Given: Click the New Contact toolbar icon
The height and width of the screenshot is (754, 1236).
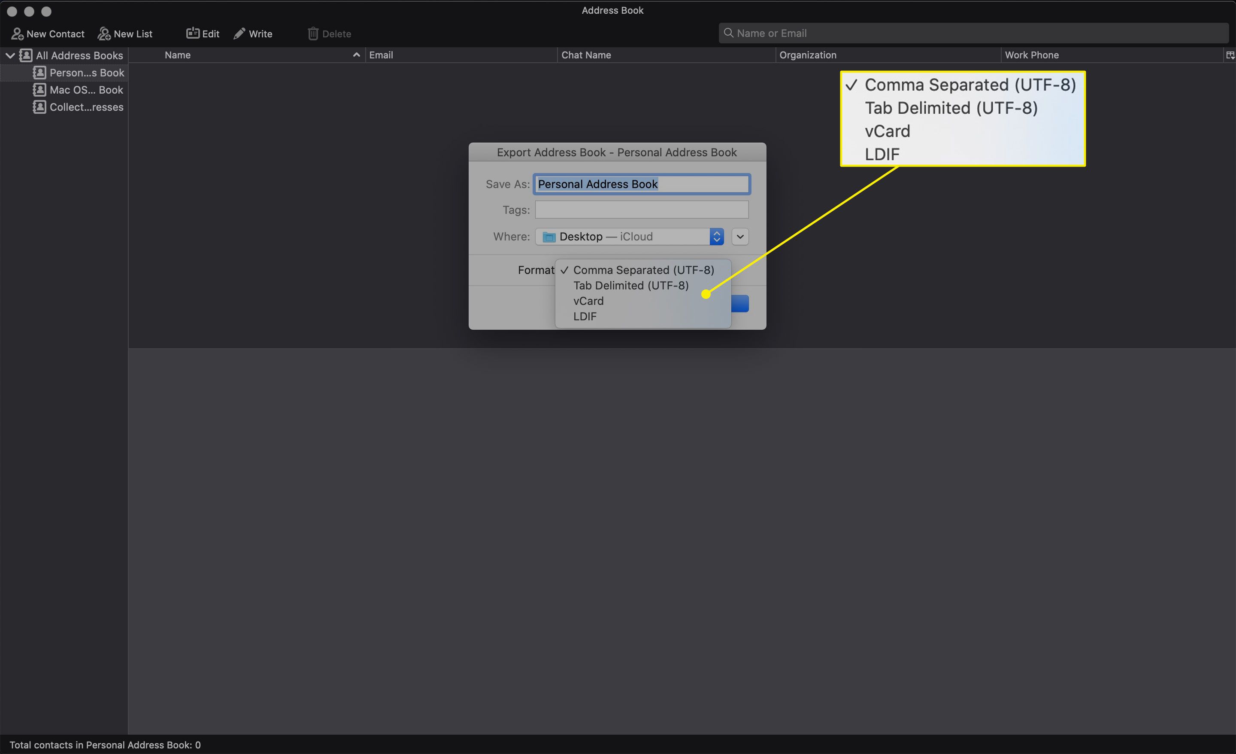Looking at the screenshot, I should click(x=18, y=33).
